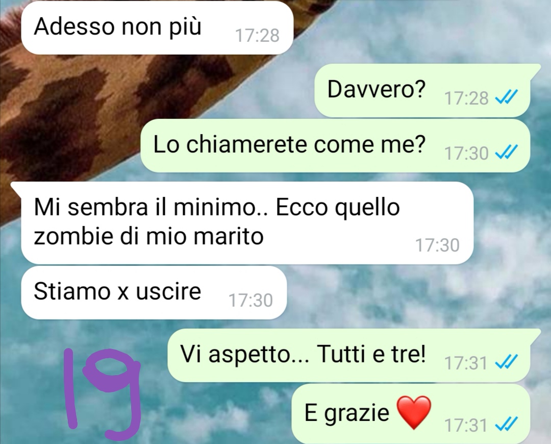
Task: Select the 'Vi aspetto... Tutti e tre!' message
Action: point(353,355)
